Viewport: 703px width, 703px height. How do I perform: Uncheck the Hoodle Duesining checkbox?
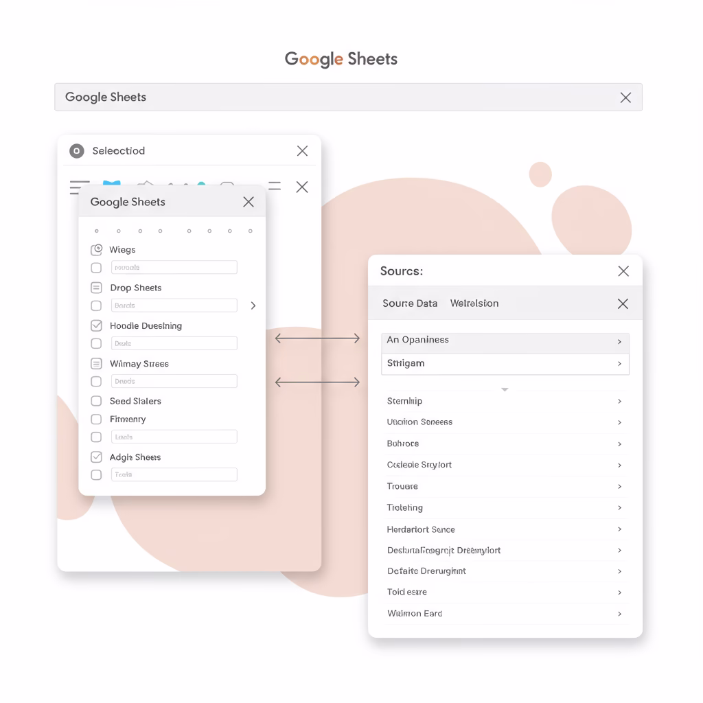point(96,325)
